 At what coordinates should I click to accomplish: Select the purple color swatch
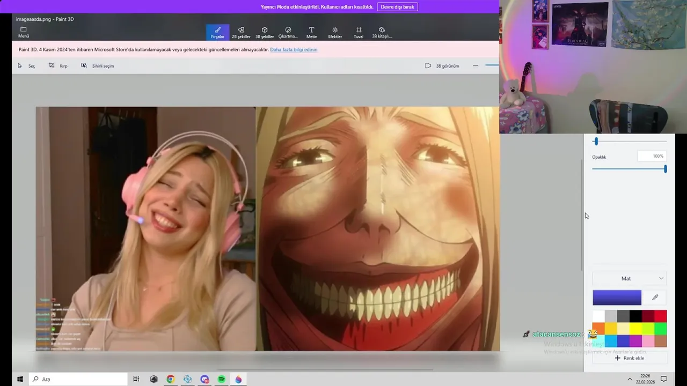pos(635,341)
